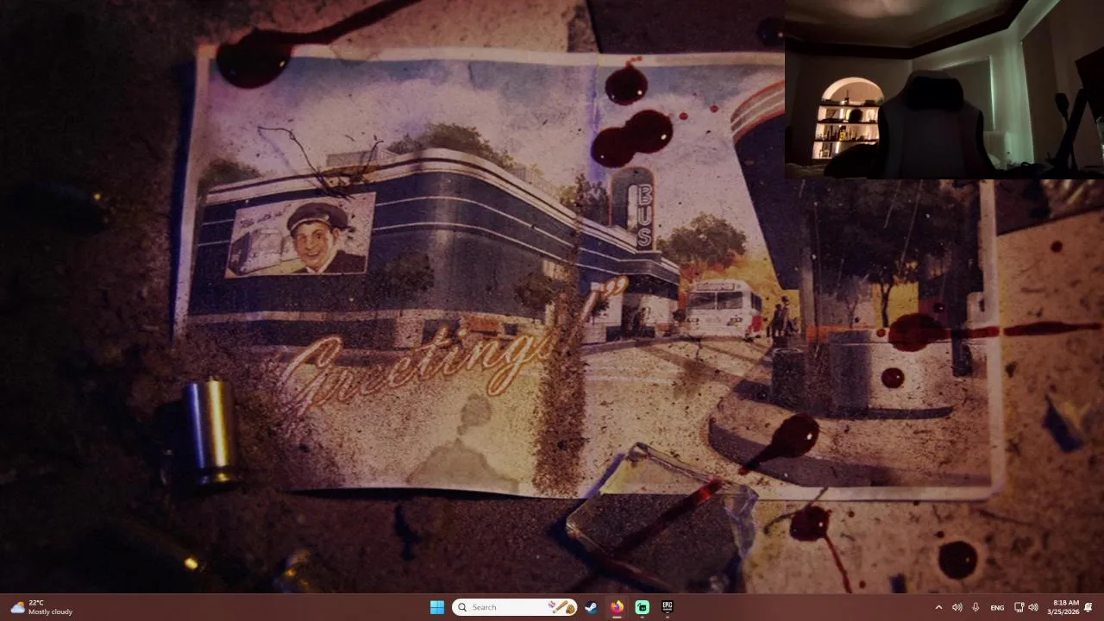Open the notification bell icon
Screen dimensions: 1104x621
pyautogui.click(x=1088, y=607)
